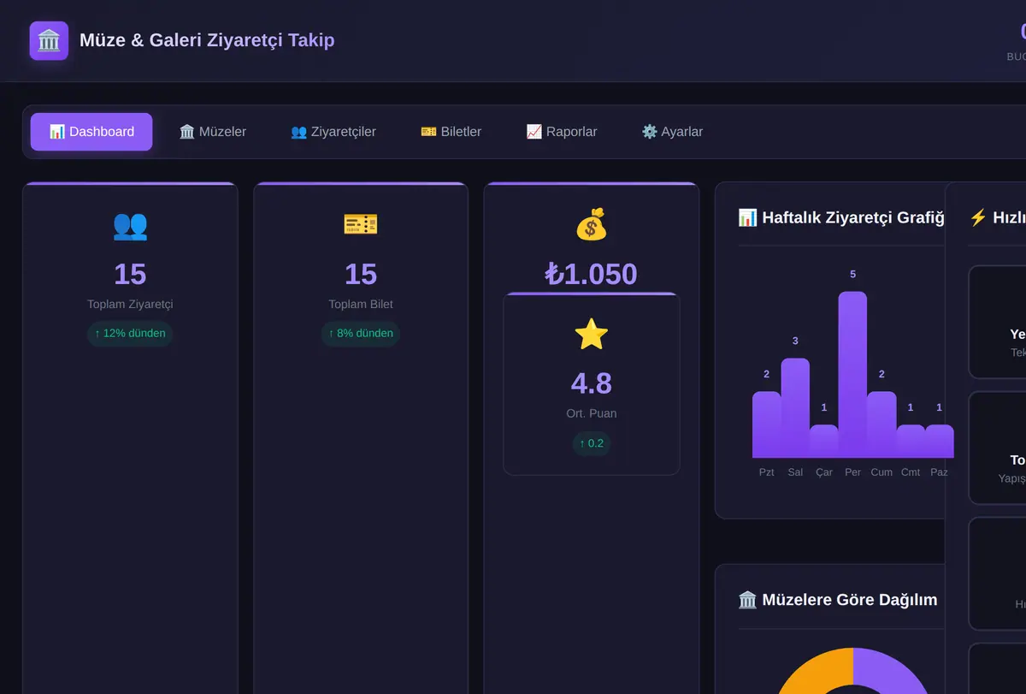Switch to the Dashboard tab
The height and width of the screenshot is (694, 1026).
click(x=91, y=132)
